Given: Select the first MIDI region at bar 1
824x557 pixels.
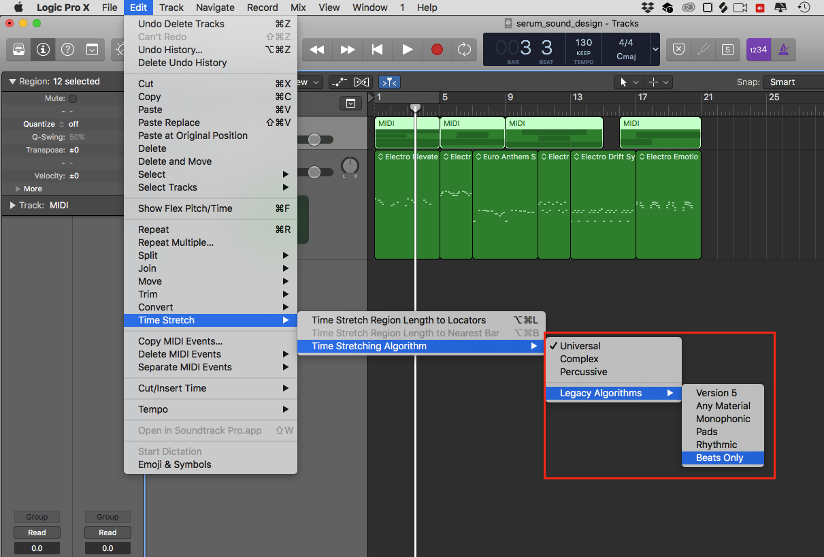Looking at the screenshot, I should (407, 133).
